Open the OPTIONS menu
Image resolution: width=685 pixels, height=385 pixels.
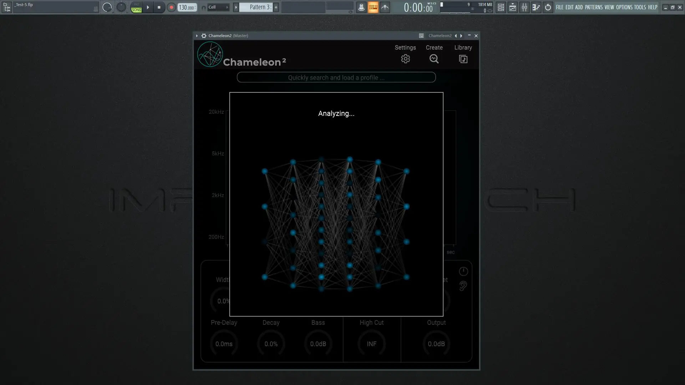tap(624, 7)
